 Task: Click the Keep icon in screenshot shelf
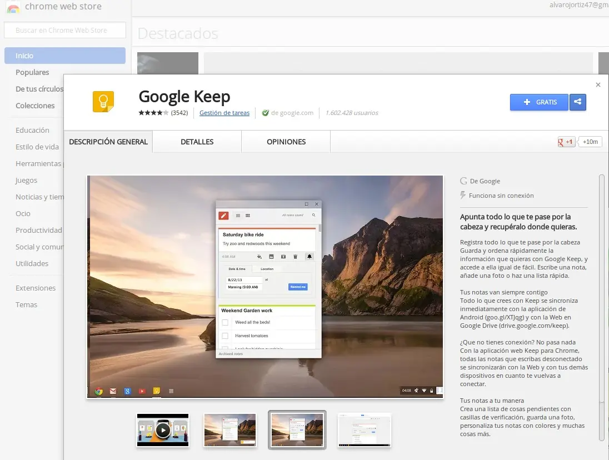pos(157,391)
